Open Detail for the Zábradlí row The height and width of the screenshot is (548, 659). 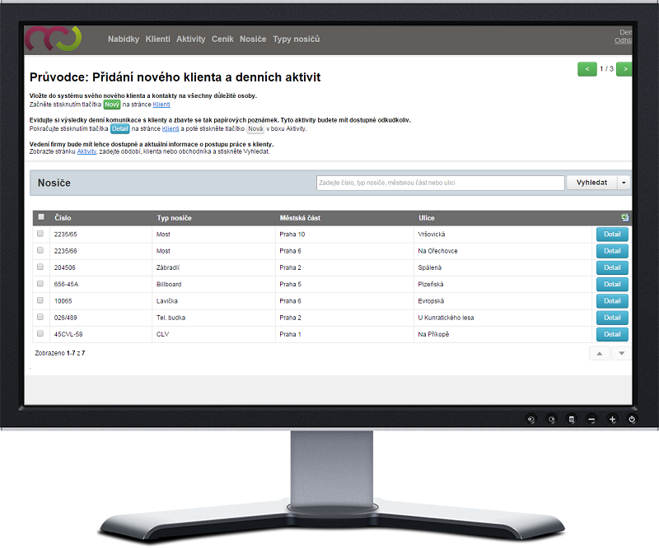(611, 267)
